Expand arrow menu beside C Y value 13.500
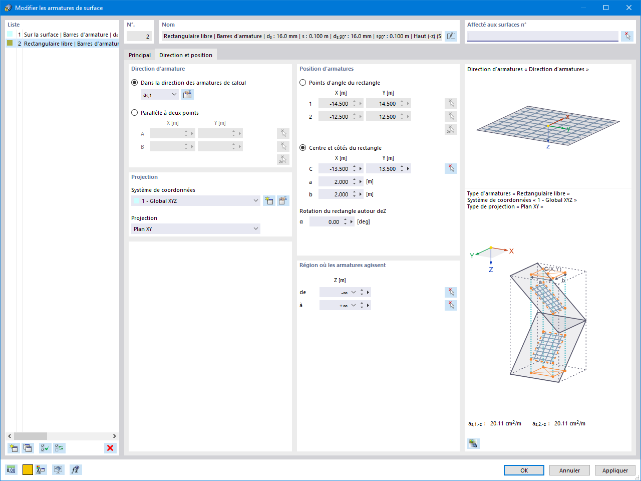Image resolution: width=641 pixels, height=481 pixels. [408, 169]
